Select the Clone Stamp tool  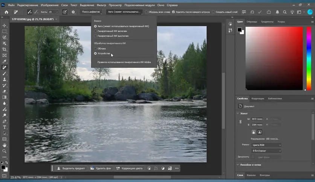(x=4, y=79)
